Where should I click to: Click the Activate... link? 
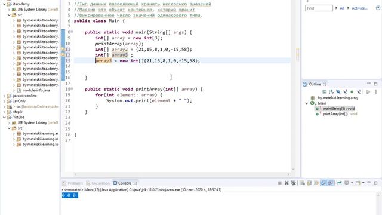(359, 8)
